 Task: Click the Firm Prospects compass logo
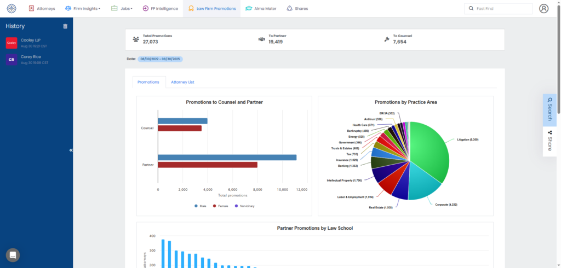[x=12, y=9]
